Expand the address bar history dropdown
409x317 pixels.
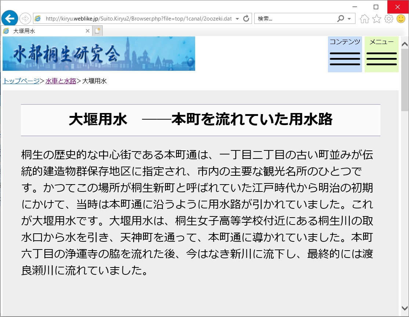237,18
